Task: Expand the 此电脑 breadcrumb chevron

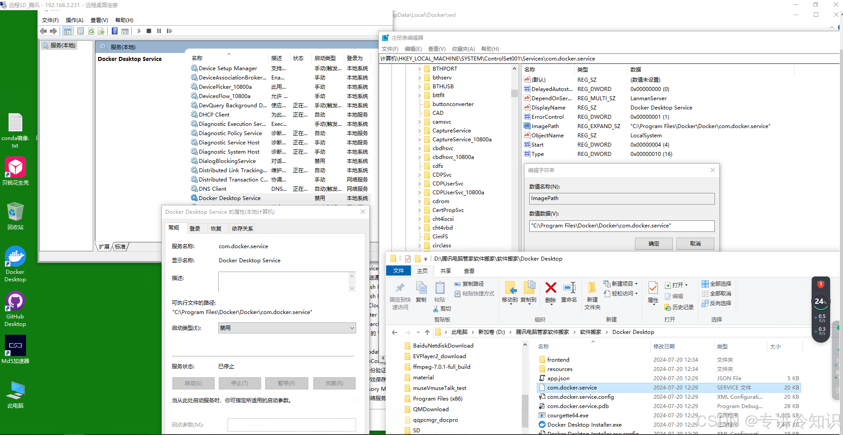Action: click(472, 332)
